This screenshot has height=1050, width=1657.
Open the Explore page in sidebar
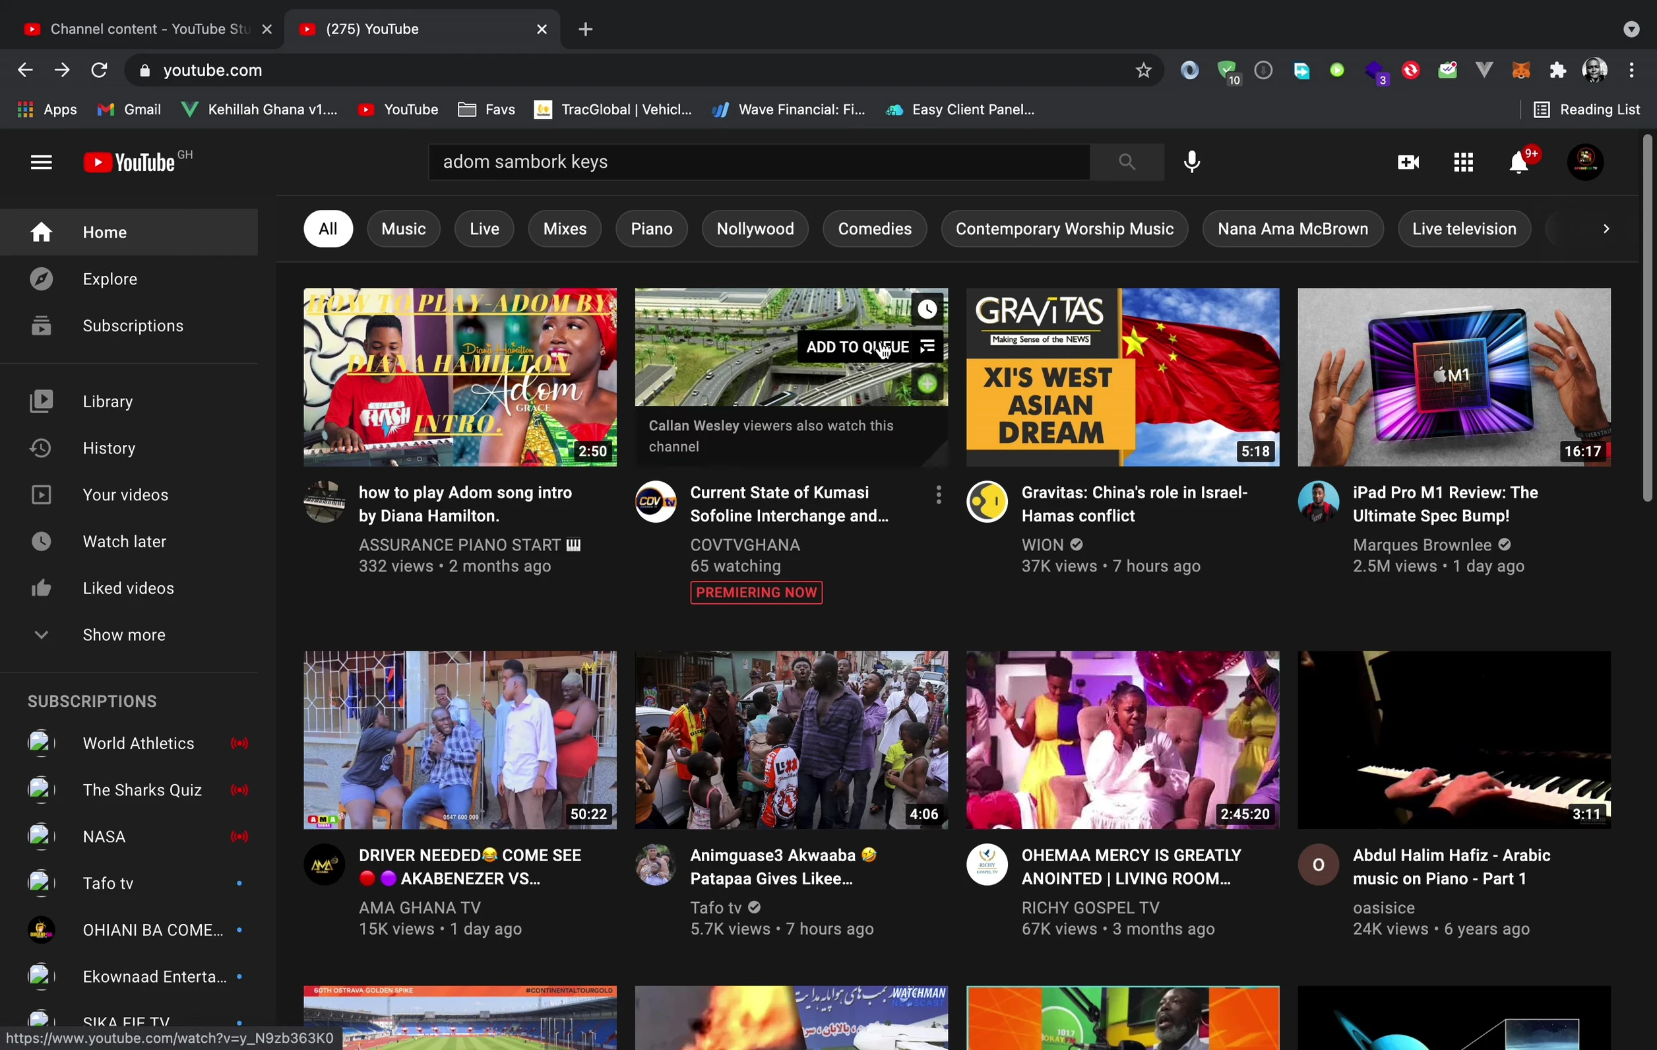click(x=129, y=279)
